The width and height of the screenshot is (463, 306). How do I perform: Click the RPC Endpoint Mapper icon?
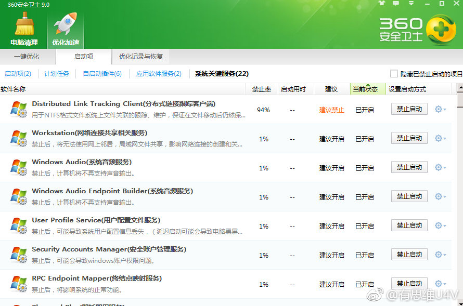(x=19, y=284)
